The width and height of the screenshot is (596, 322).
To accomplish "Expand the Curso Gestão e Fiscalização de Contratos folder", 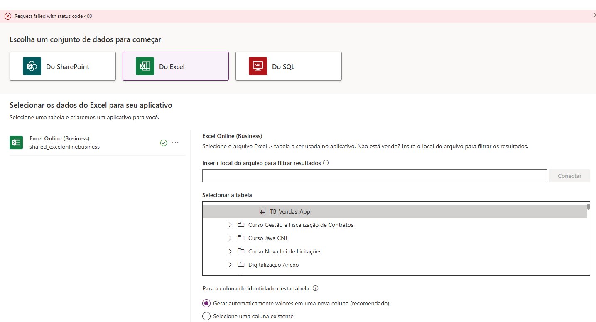I will [230, 225].
